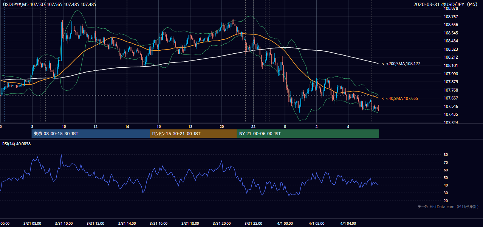The height and width of the screenshot is (227, 483).
Task: Click the hour label 14 below the chart
Action: click(x=127, y=127)
